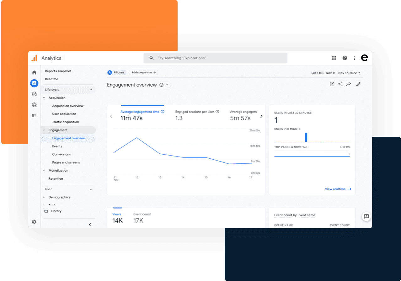Click the users per minute bar
Viewport: 401px width, 281px height.
pos(306,137)
